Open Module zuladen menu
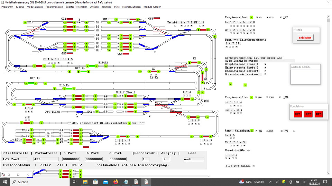Viewport: 332px width, 186px height. point(153,7)
